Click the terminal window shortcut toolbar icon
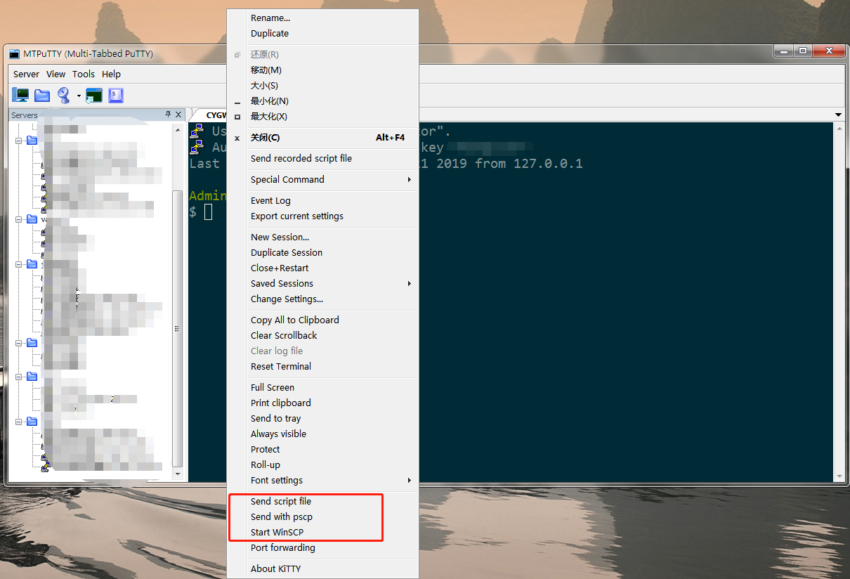Image resolution: width=850 pixels, height=579 pixels. (x=93, y=96)
